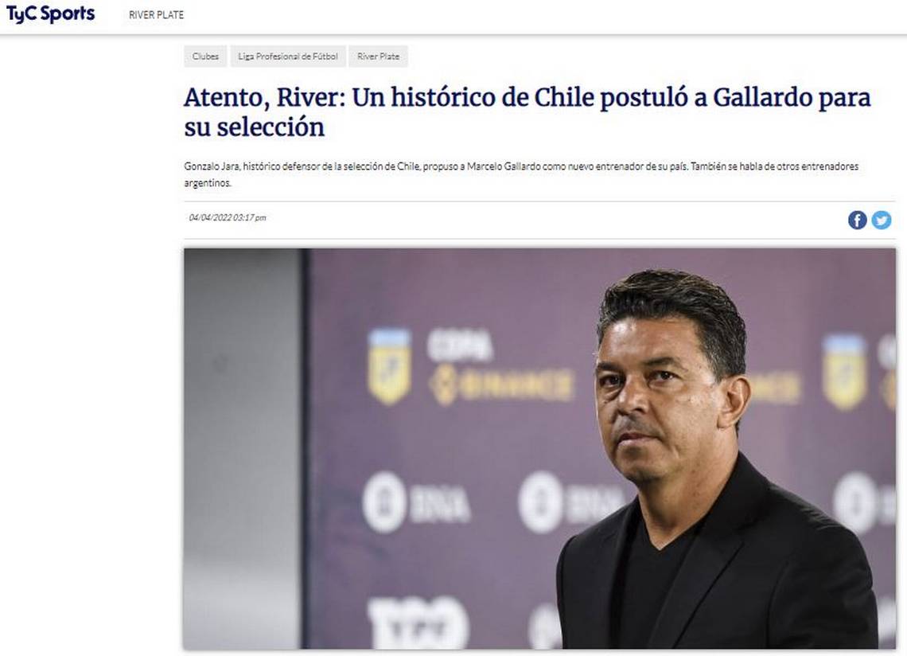Click the TyC logo at bottom of photo

pyautogui.click(x=418, y=623)
